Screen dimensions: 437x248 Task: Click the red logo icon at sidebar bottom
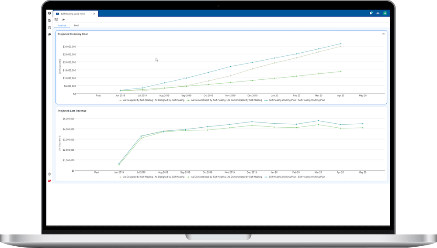pos(50,180)
